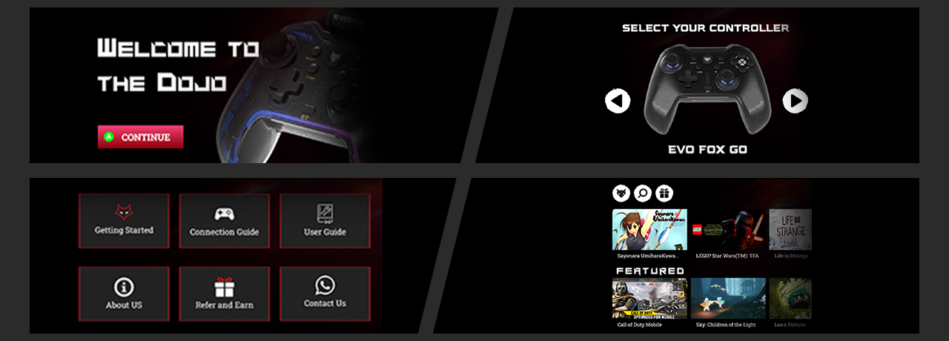Viewport: 949px width, 341px height.
Task: Select next controller with right arrow
Action: [796, 101]
